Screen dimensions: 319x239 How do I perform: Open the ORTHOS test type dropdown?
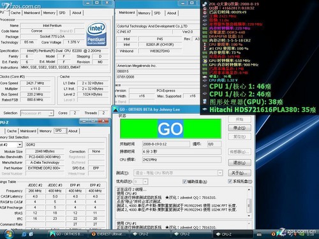click(220, 173)
